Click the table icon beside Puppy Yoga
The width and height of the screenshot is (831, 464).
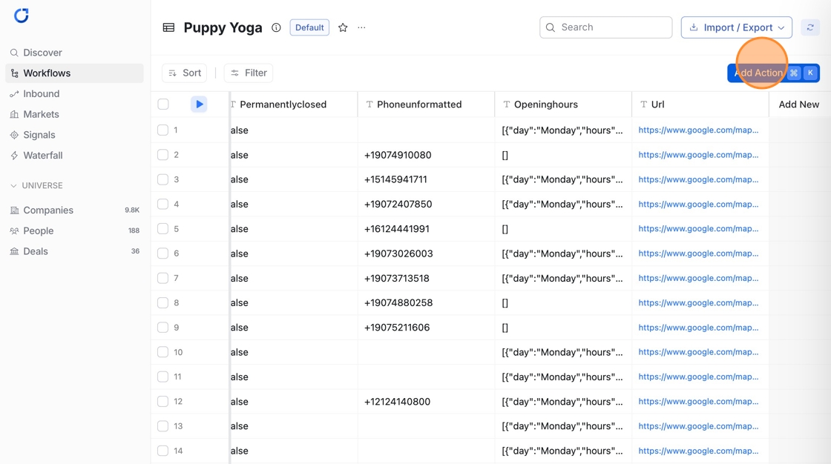tap(168, 27)
